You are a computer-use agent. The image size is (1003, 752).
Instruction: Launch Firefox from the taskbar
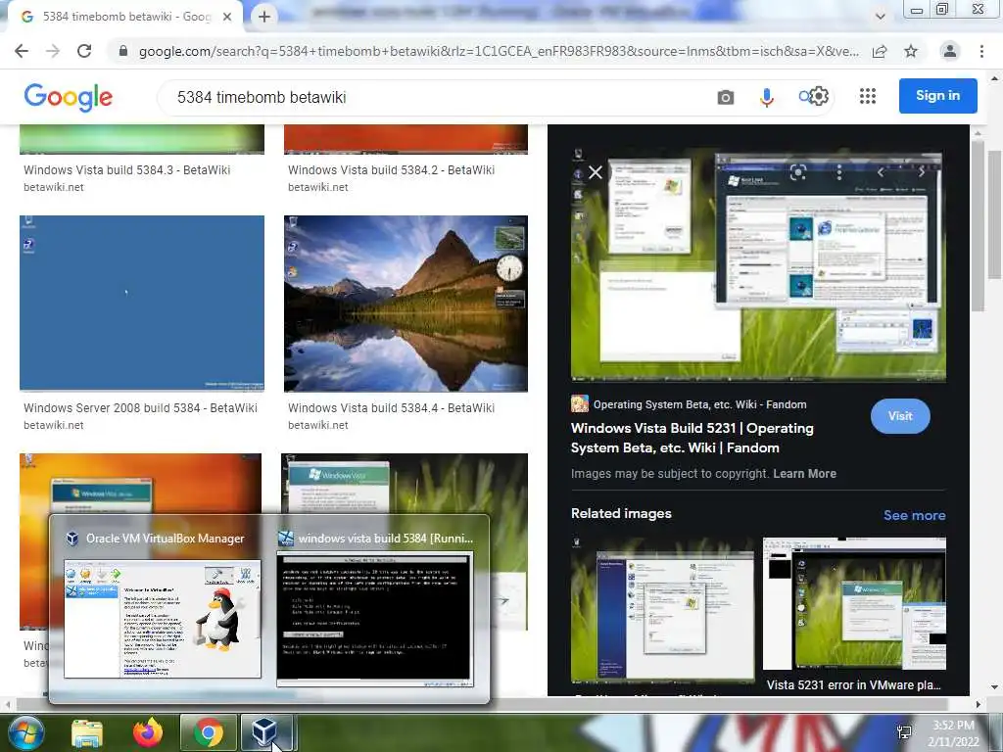point(148,732)
